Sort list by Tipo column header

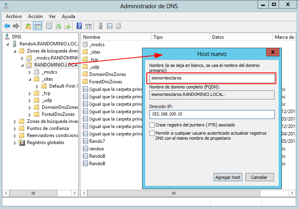[x=180, y=37]
